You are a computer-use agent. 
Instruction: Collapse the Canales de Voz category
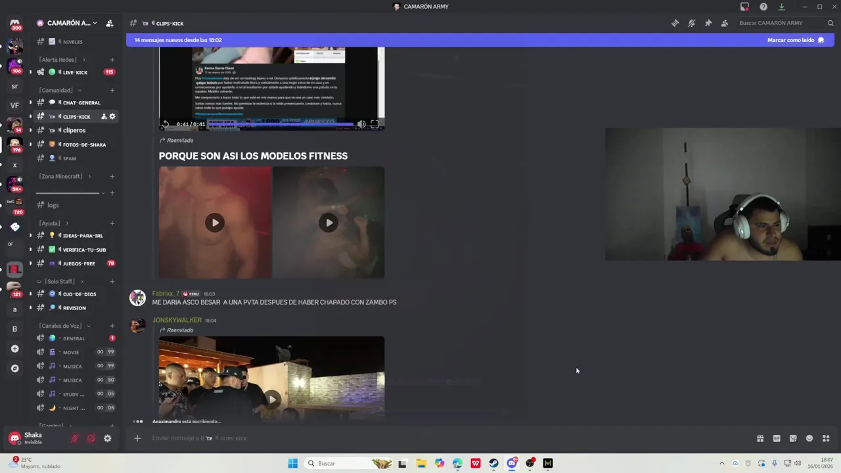[x=64, y=326]
